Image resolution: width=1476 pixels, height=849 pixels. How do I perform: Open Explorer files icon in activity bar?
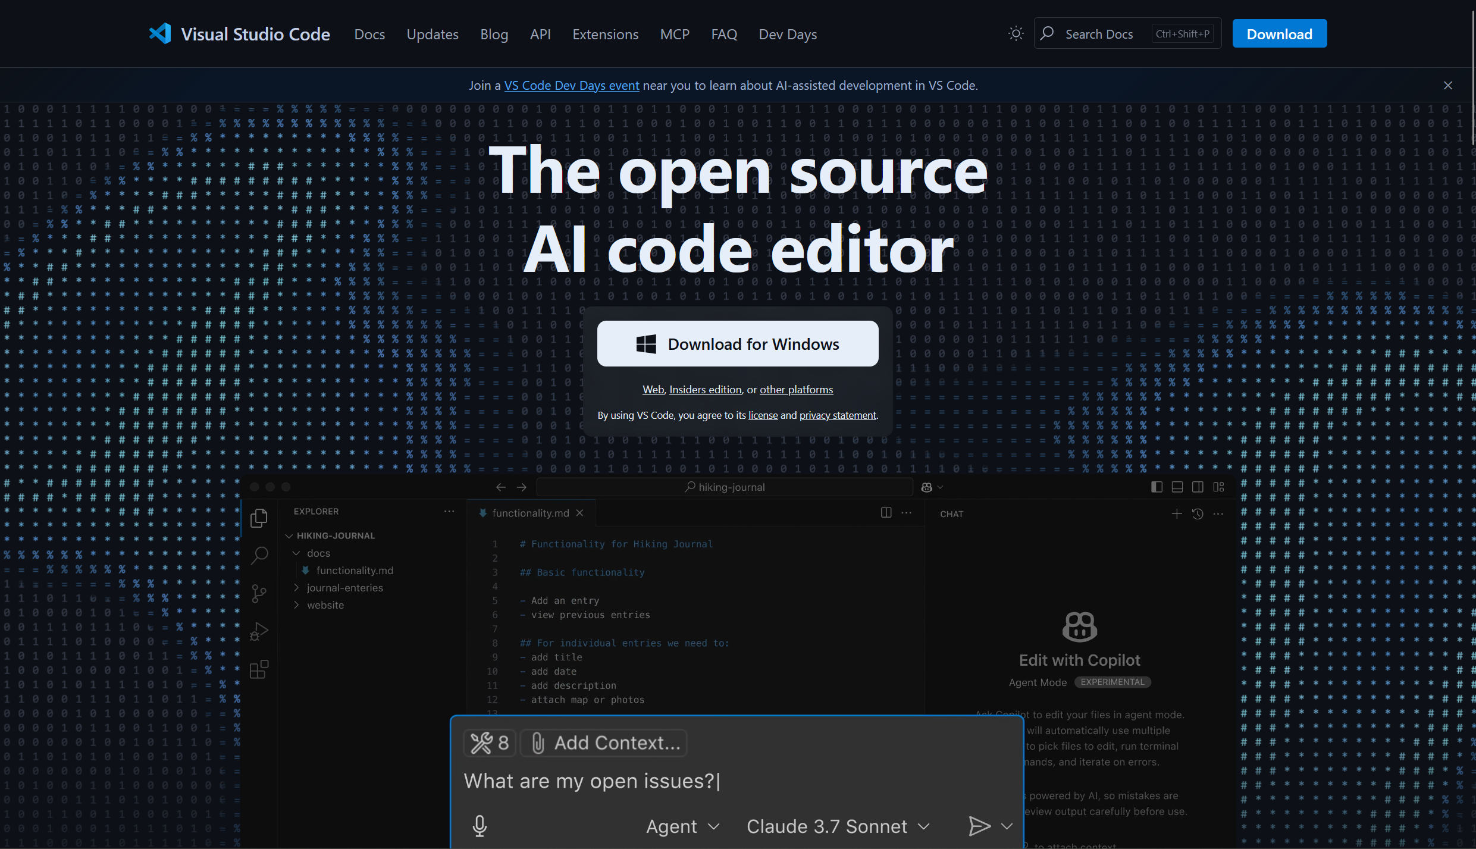(x=259, y=518)
